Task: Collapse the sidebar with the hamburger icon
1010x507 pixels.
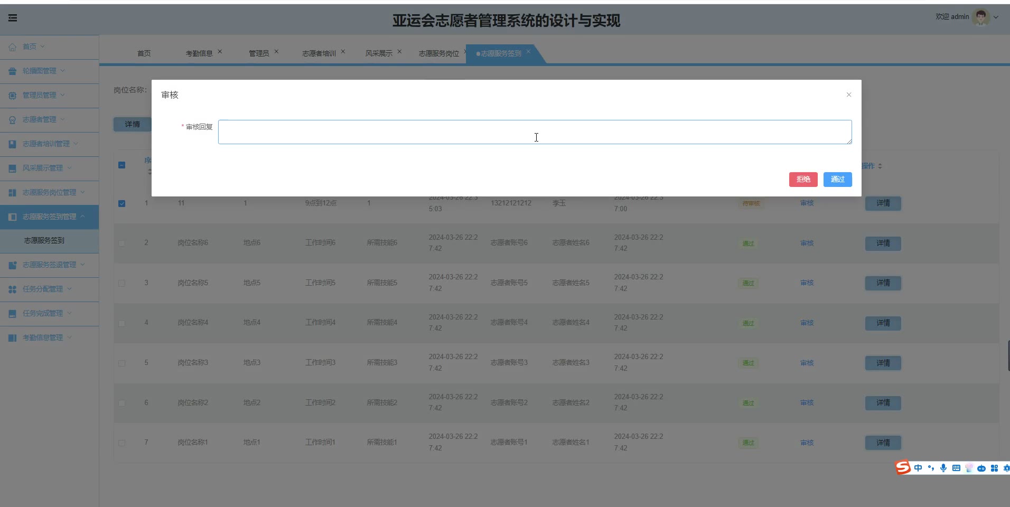Action: 13,18
